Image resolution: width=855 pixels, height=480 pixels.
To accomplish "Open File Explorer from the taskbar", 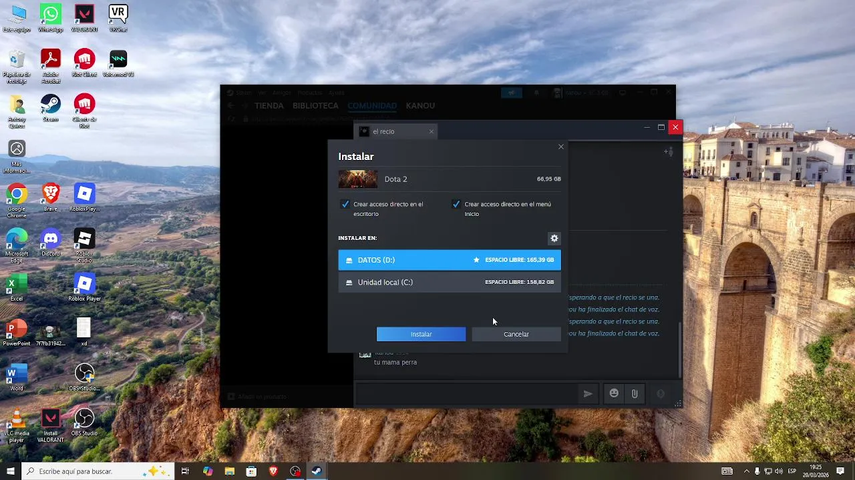I will 229,471.
